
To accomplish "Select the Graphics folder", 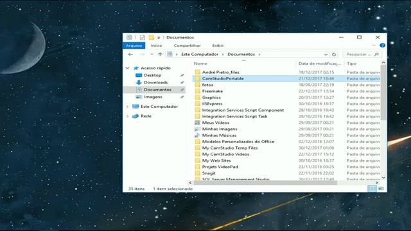I will tap(211, 98).
